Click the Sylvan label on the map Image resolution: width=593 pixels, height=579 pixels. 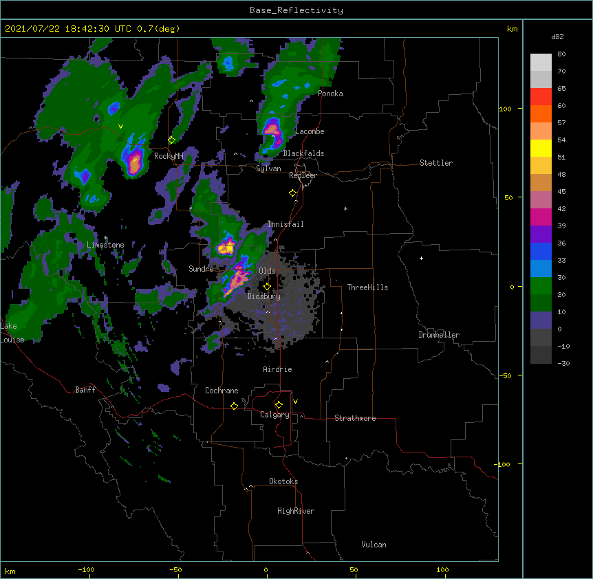pos(268,168)
